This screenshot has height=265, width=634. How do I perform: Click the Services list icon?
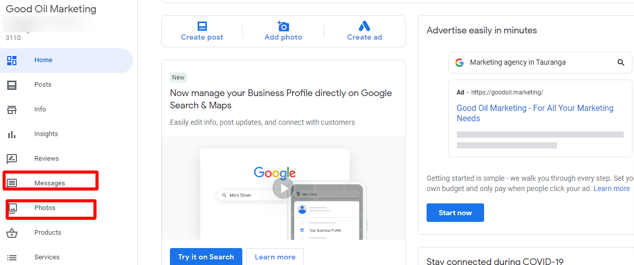click(x=12, y=257)
